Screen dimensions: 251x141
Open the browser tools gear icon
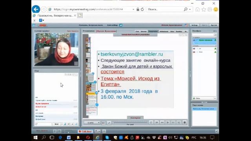pos(210,9)
